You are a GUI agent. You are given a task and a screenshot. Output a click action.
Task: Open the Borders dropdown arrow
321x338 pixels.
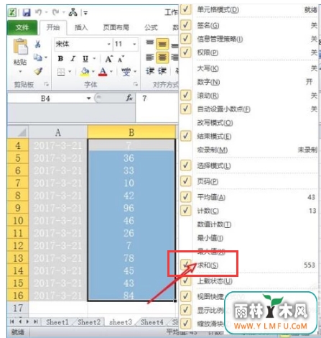click(x=70, y=72)
